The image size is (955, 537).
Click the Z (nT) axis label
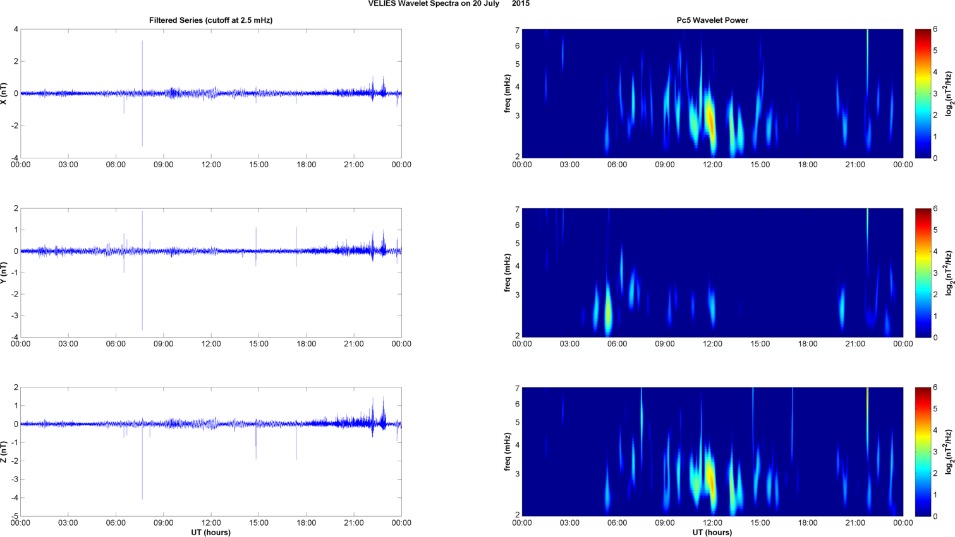click(4, 452)
